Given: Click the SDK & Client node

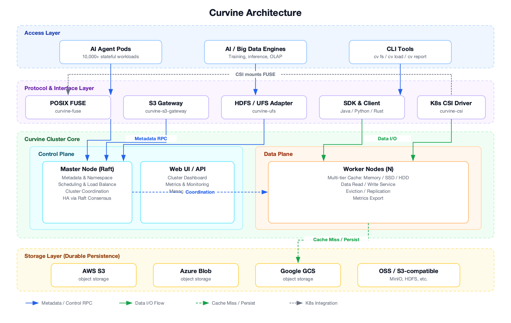Looking at the screenshot, I should click(362, 107).
